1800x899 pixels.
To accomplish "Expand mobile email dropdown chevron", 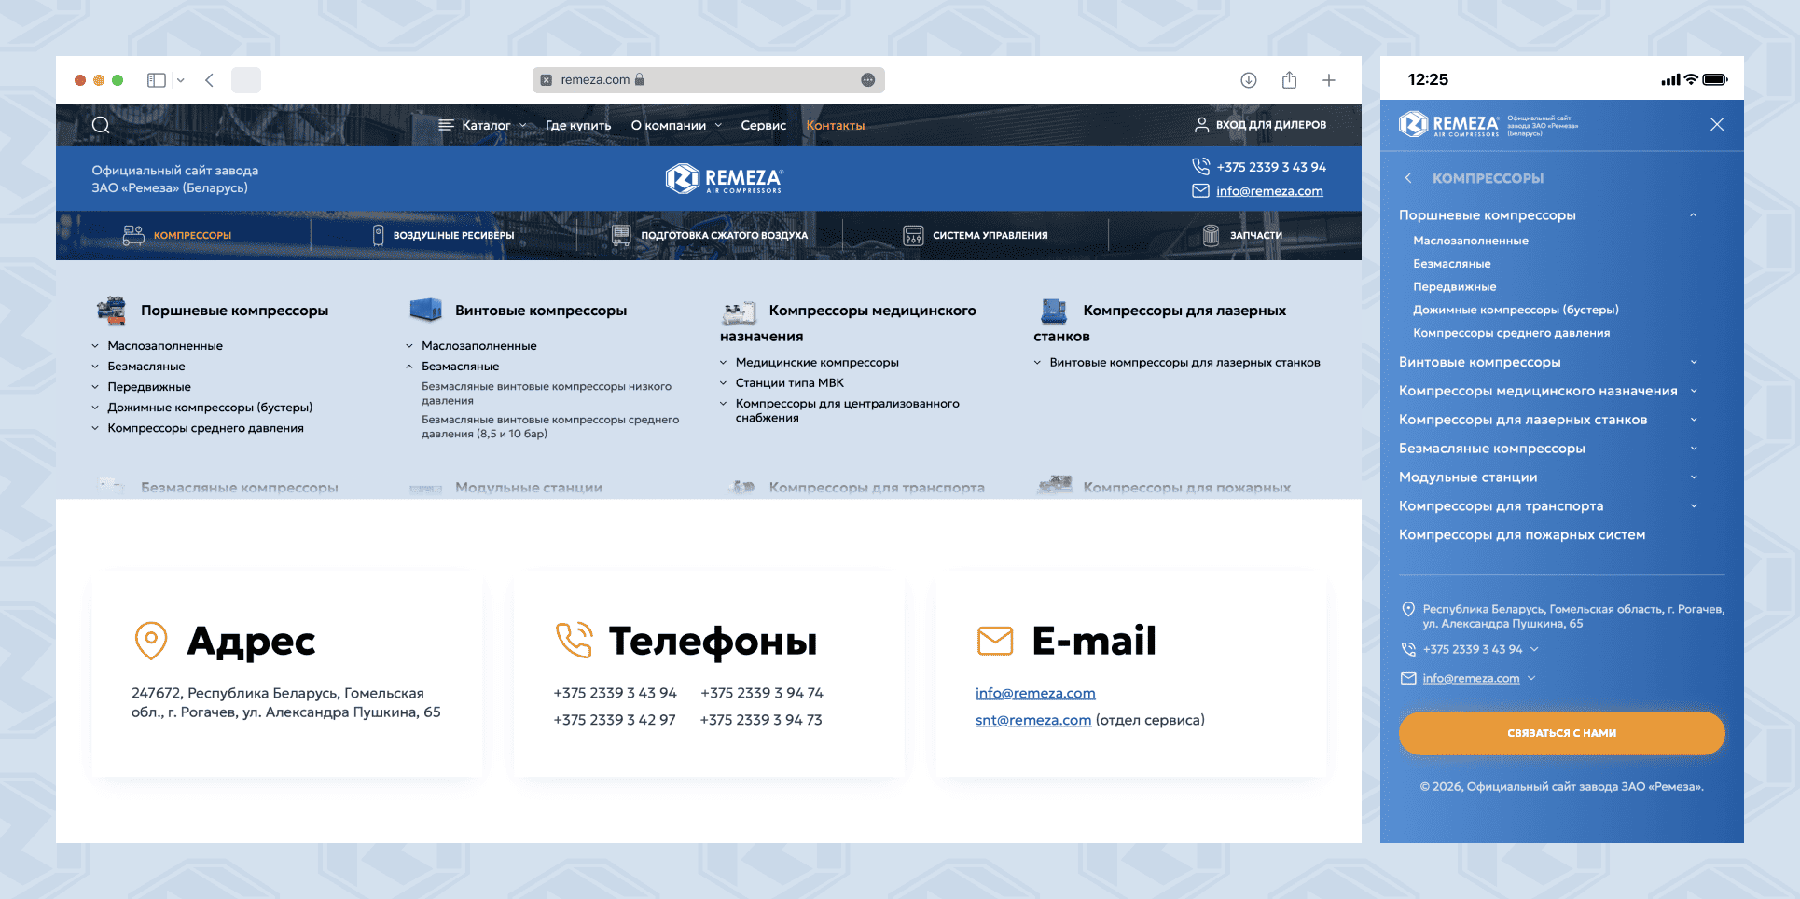I will coord(1531,678).
